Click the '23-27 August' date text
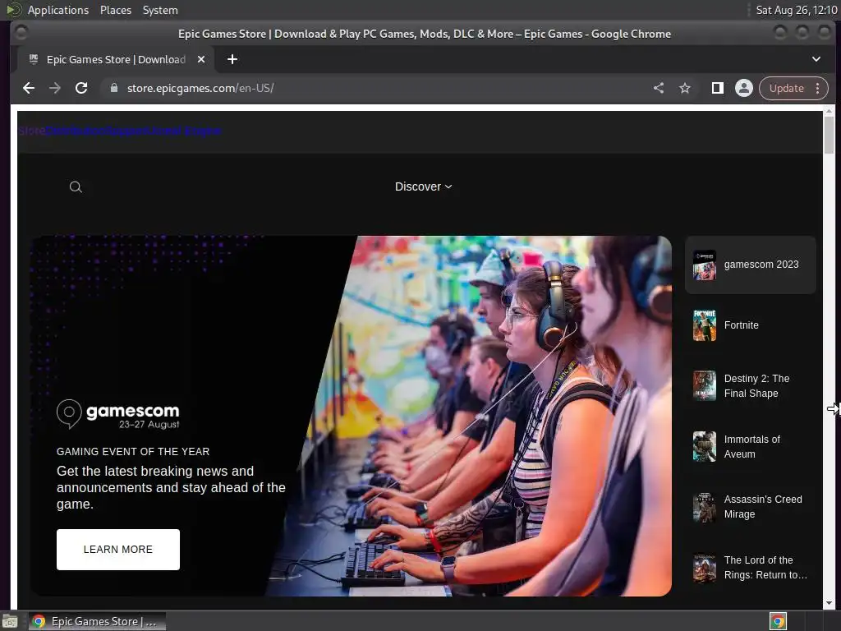This screenshot has height=631, width=841. (149, 425)
